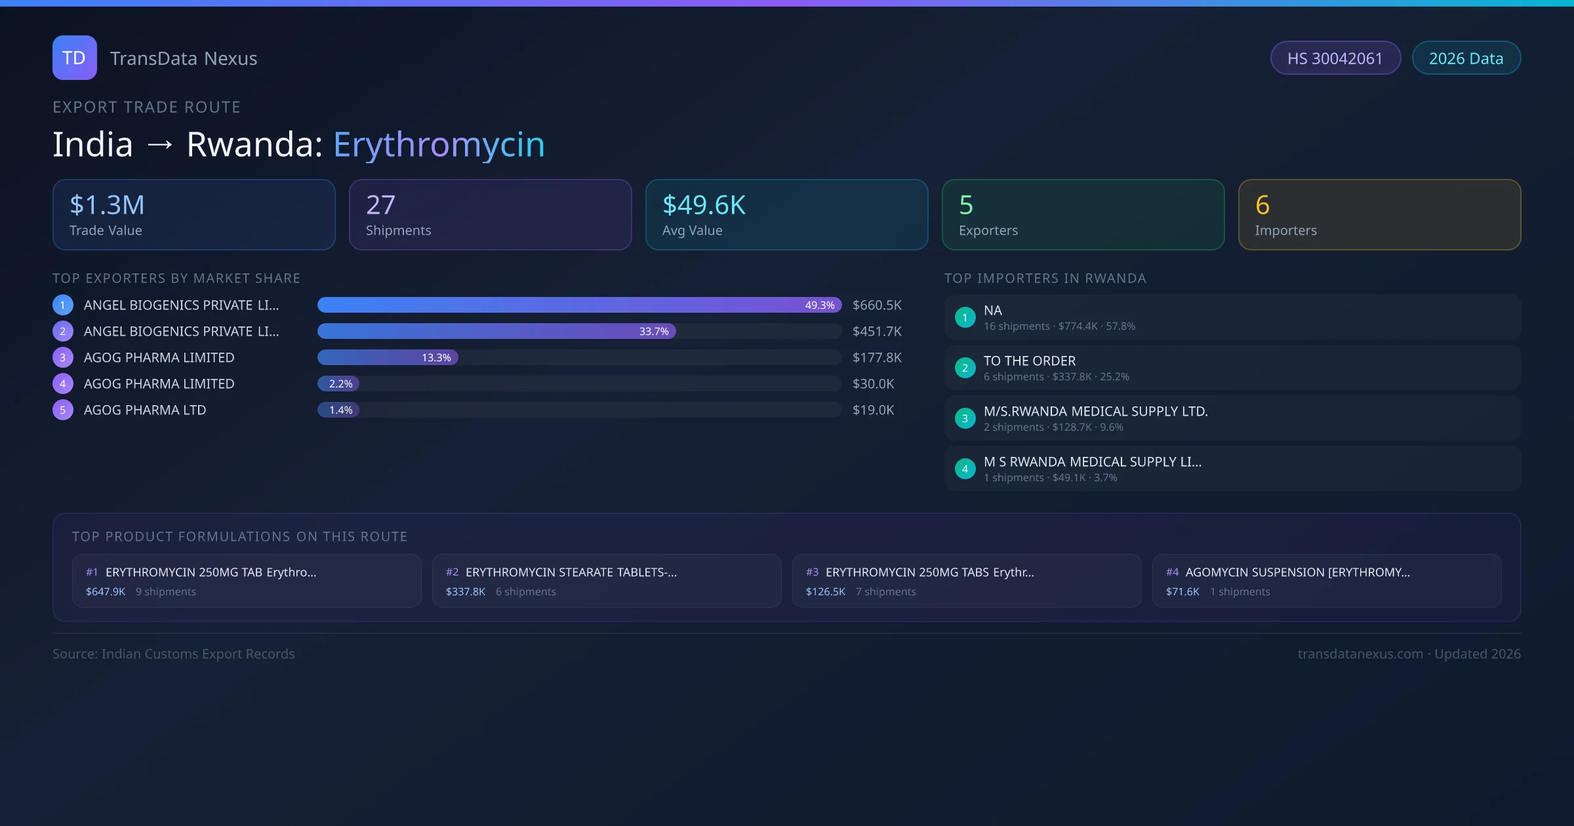Click importer rank 2 badge for TO THE ORDER
Image resolution: width=1574 pixels, height=826 pixels.
[x=965, y=368]
